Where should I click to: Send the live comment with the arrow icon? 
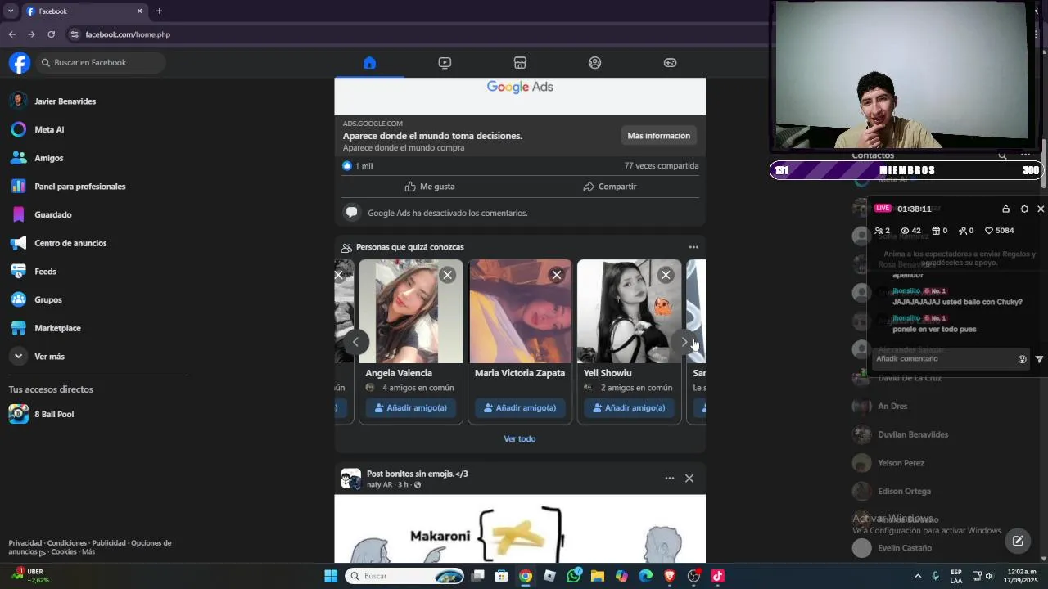(1039, 359)
